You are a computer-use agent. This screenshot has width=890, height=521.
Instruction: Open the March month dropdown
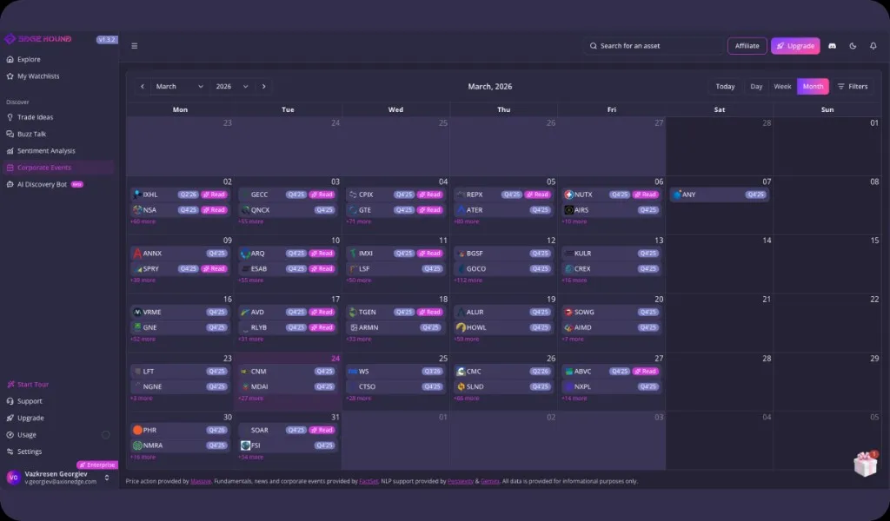click(x=178, y=86)
